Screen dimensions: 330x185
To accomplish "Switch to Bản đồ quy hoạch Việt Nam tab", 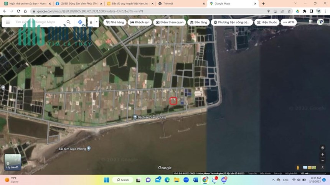I will [130, 3].
